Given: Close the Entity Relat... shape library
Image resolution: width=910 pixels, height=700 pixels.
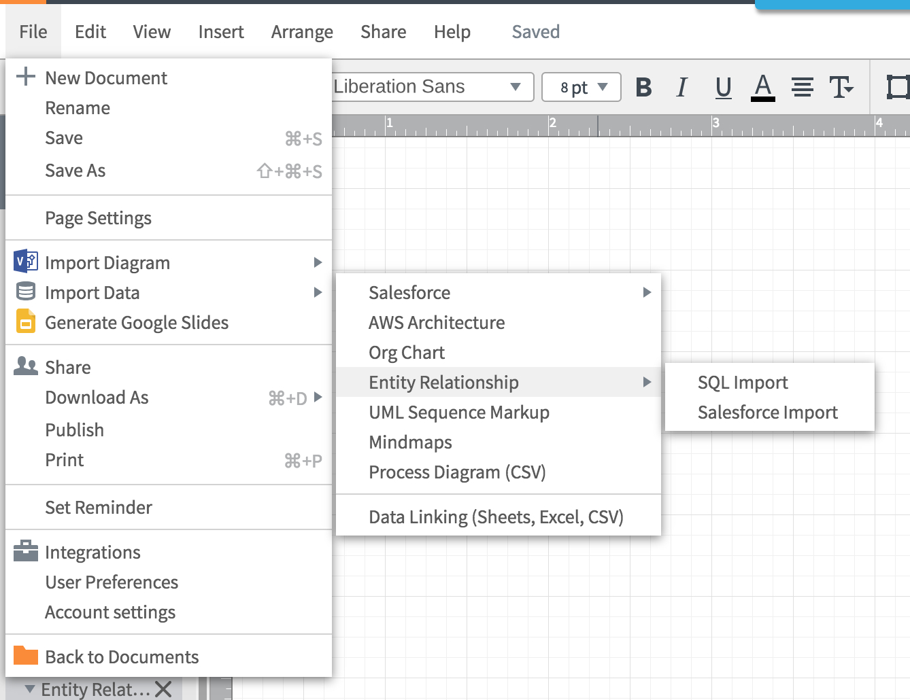Looking at the screenshot, I should coord(163,689).
